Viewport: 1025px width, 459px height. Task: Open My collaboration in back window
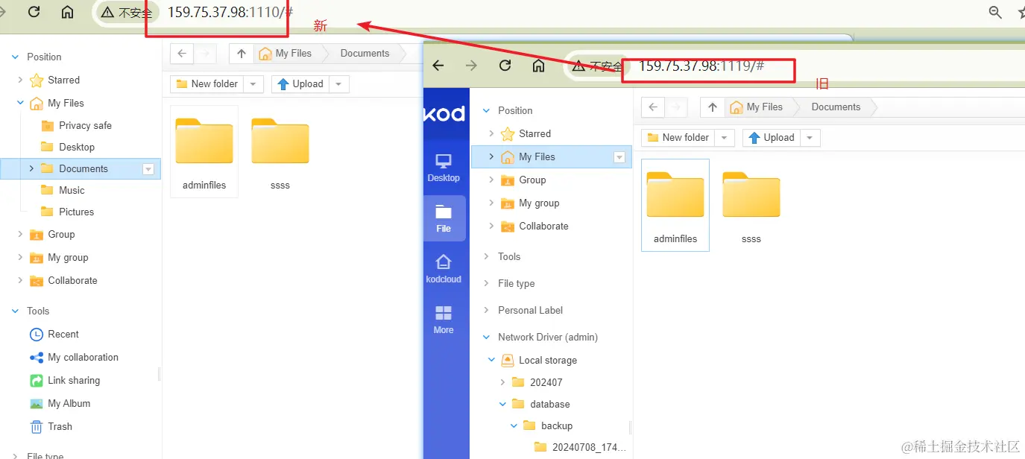tap(83, 357)
